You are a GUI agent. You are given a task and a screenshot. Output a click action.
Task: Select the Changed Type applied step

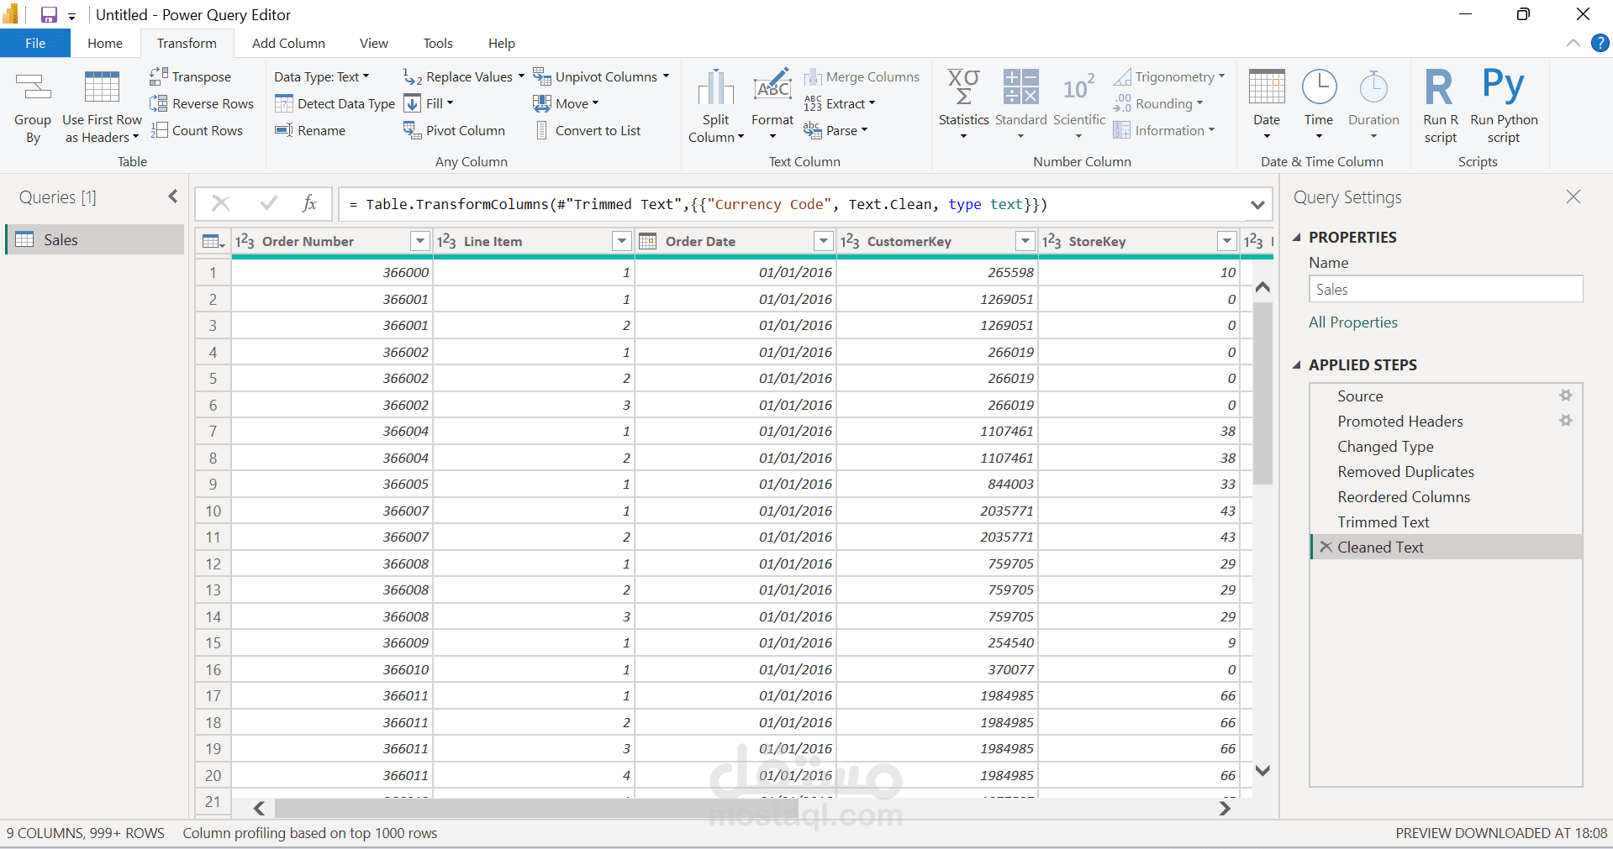1446,447
